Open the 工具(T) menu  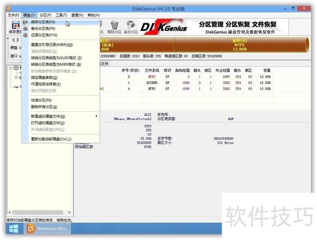tap(61, 15)
